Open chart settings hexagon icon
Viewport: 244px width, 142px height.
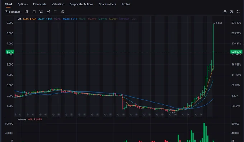(231, 12)
